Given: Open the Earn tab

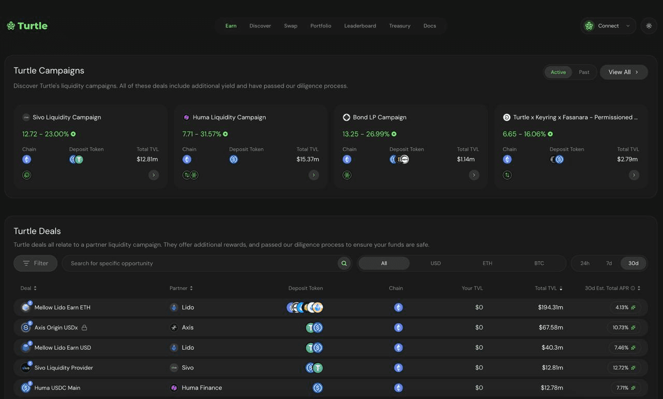Looking at the screenshot, I should click(231, 26).
